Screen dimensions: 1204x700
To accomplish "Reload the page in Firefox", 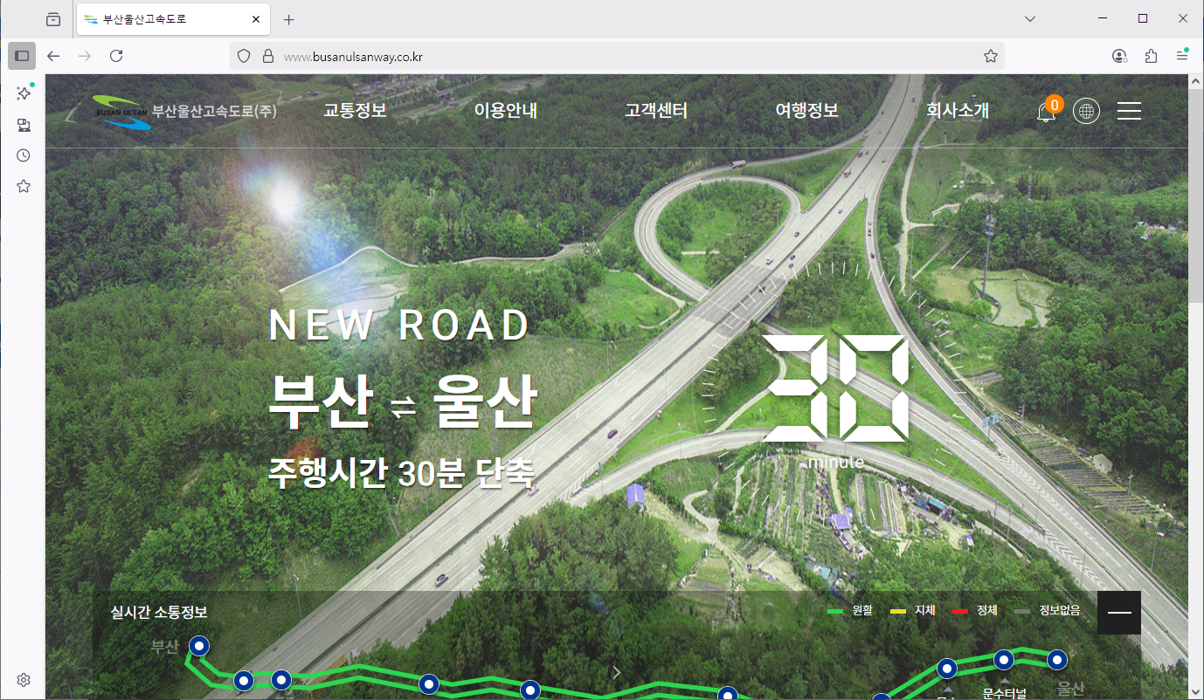I will tap(116, 55).
